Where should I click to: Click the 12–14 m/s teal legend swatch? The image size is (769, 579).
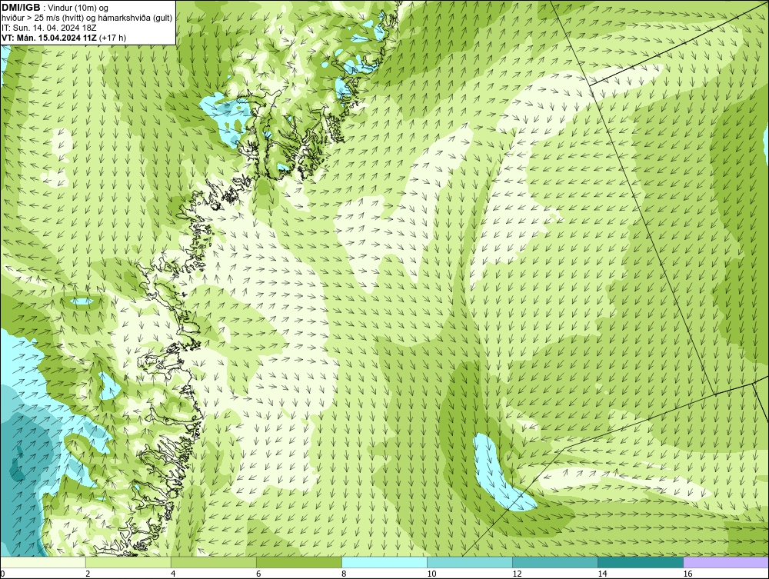(x=555, y=562)
